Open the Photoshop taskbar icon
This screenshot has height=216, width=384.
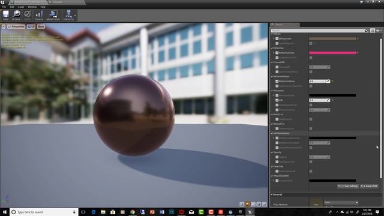(172, 212)
